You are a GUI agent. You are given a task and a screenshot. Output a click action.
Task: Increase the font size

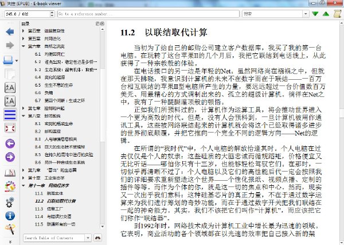(10, 88)
